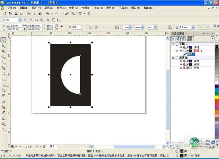
Task: Toggle lock ratio padlock in property bar
Action: point(62,26)
